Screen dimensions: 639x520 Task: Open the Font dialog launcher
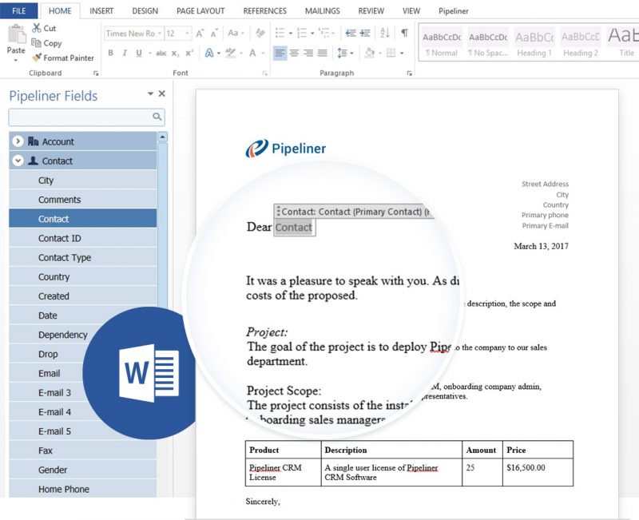click(x=265, y=73)
